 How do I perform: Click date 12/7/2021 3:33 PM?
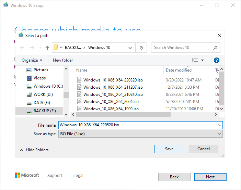tap(182, 87)
